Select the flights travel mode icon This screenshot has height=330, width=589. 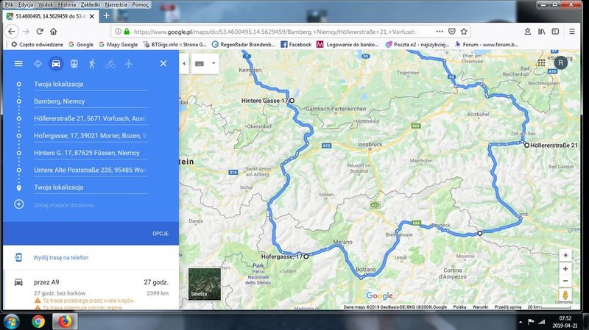(x=128, y=64)
